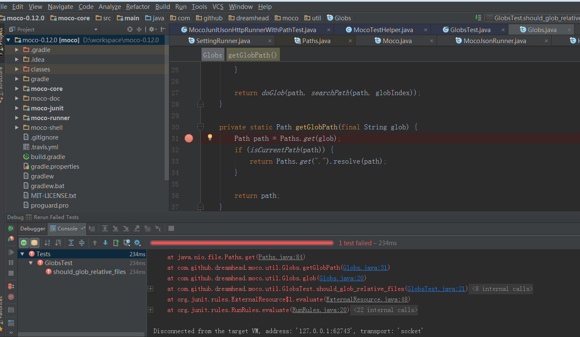Stop the debug process

pos(11,272)
